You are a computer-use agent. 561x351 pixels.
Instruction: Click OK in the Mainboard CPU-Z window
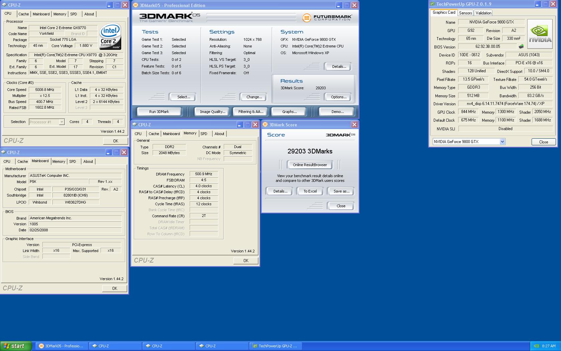115,288
